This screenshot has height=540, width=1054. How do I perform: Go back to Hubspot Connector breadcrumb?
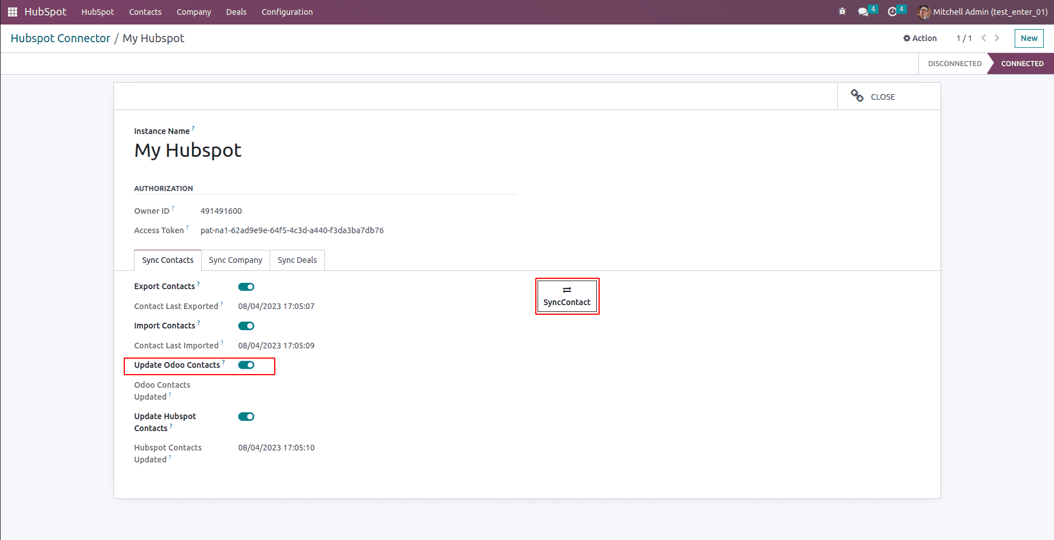60,38
